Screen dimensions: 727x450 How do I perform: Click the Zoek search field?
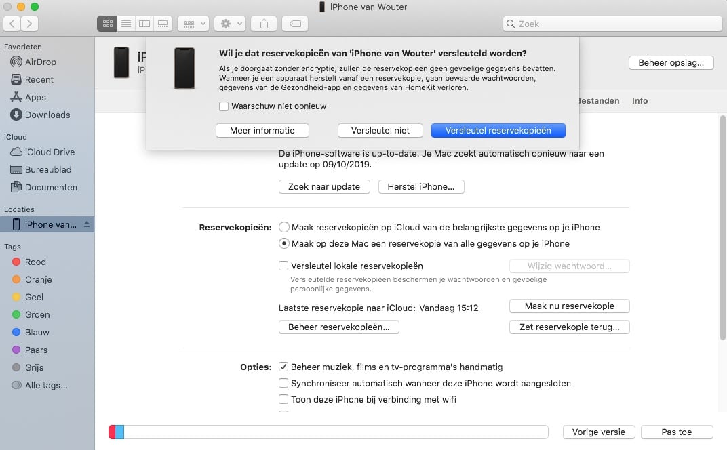click(x=612, y=24)
